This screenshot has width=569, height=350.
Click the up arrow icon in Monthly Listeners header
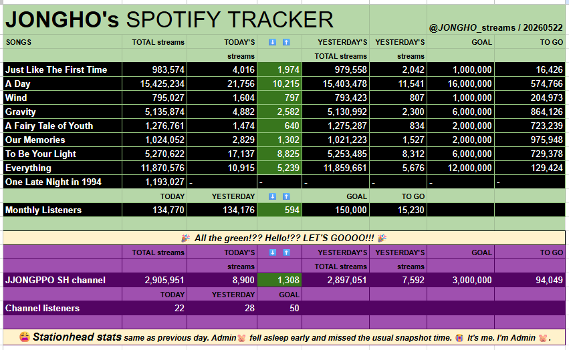click(286, 196)
